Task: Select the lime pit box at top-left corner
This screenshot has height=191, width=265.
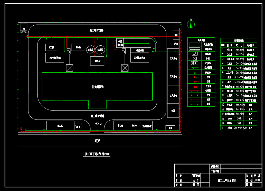Action: point(24,28)
